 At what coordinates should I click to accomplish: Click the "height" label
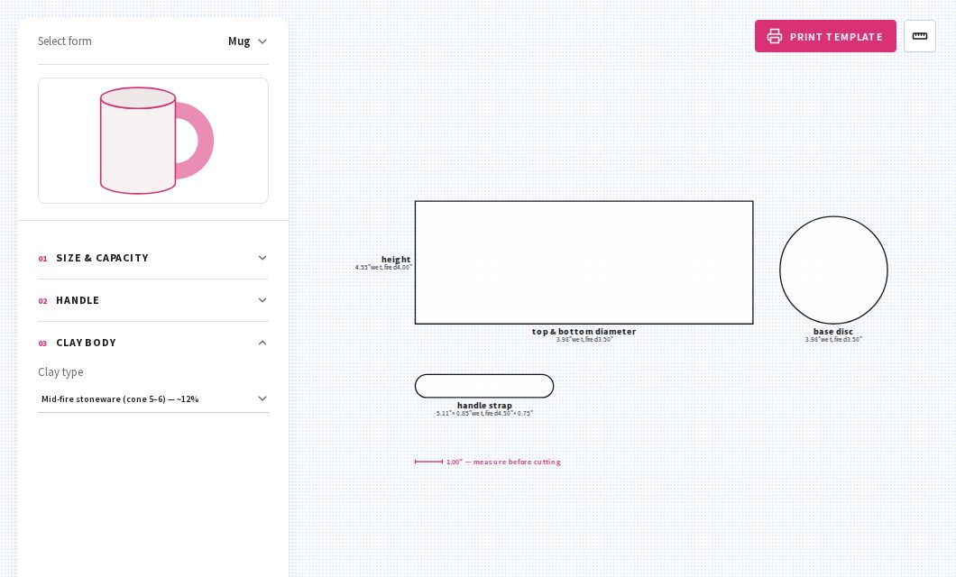396,260
